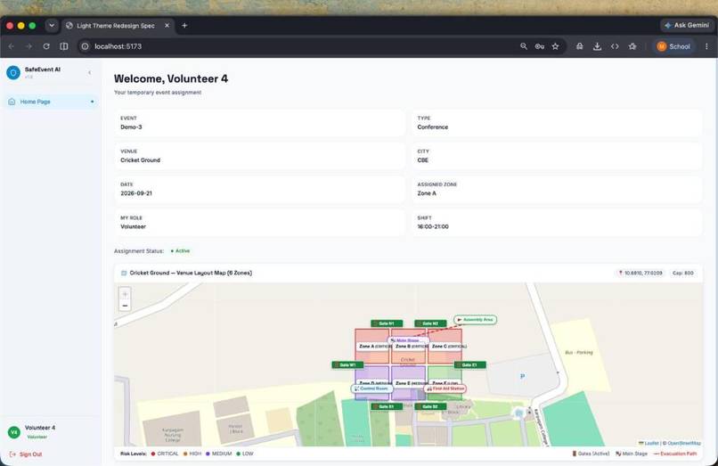Collapse the sidebar with the chevron
Screen dimensions: 718x466
[90, 72]
